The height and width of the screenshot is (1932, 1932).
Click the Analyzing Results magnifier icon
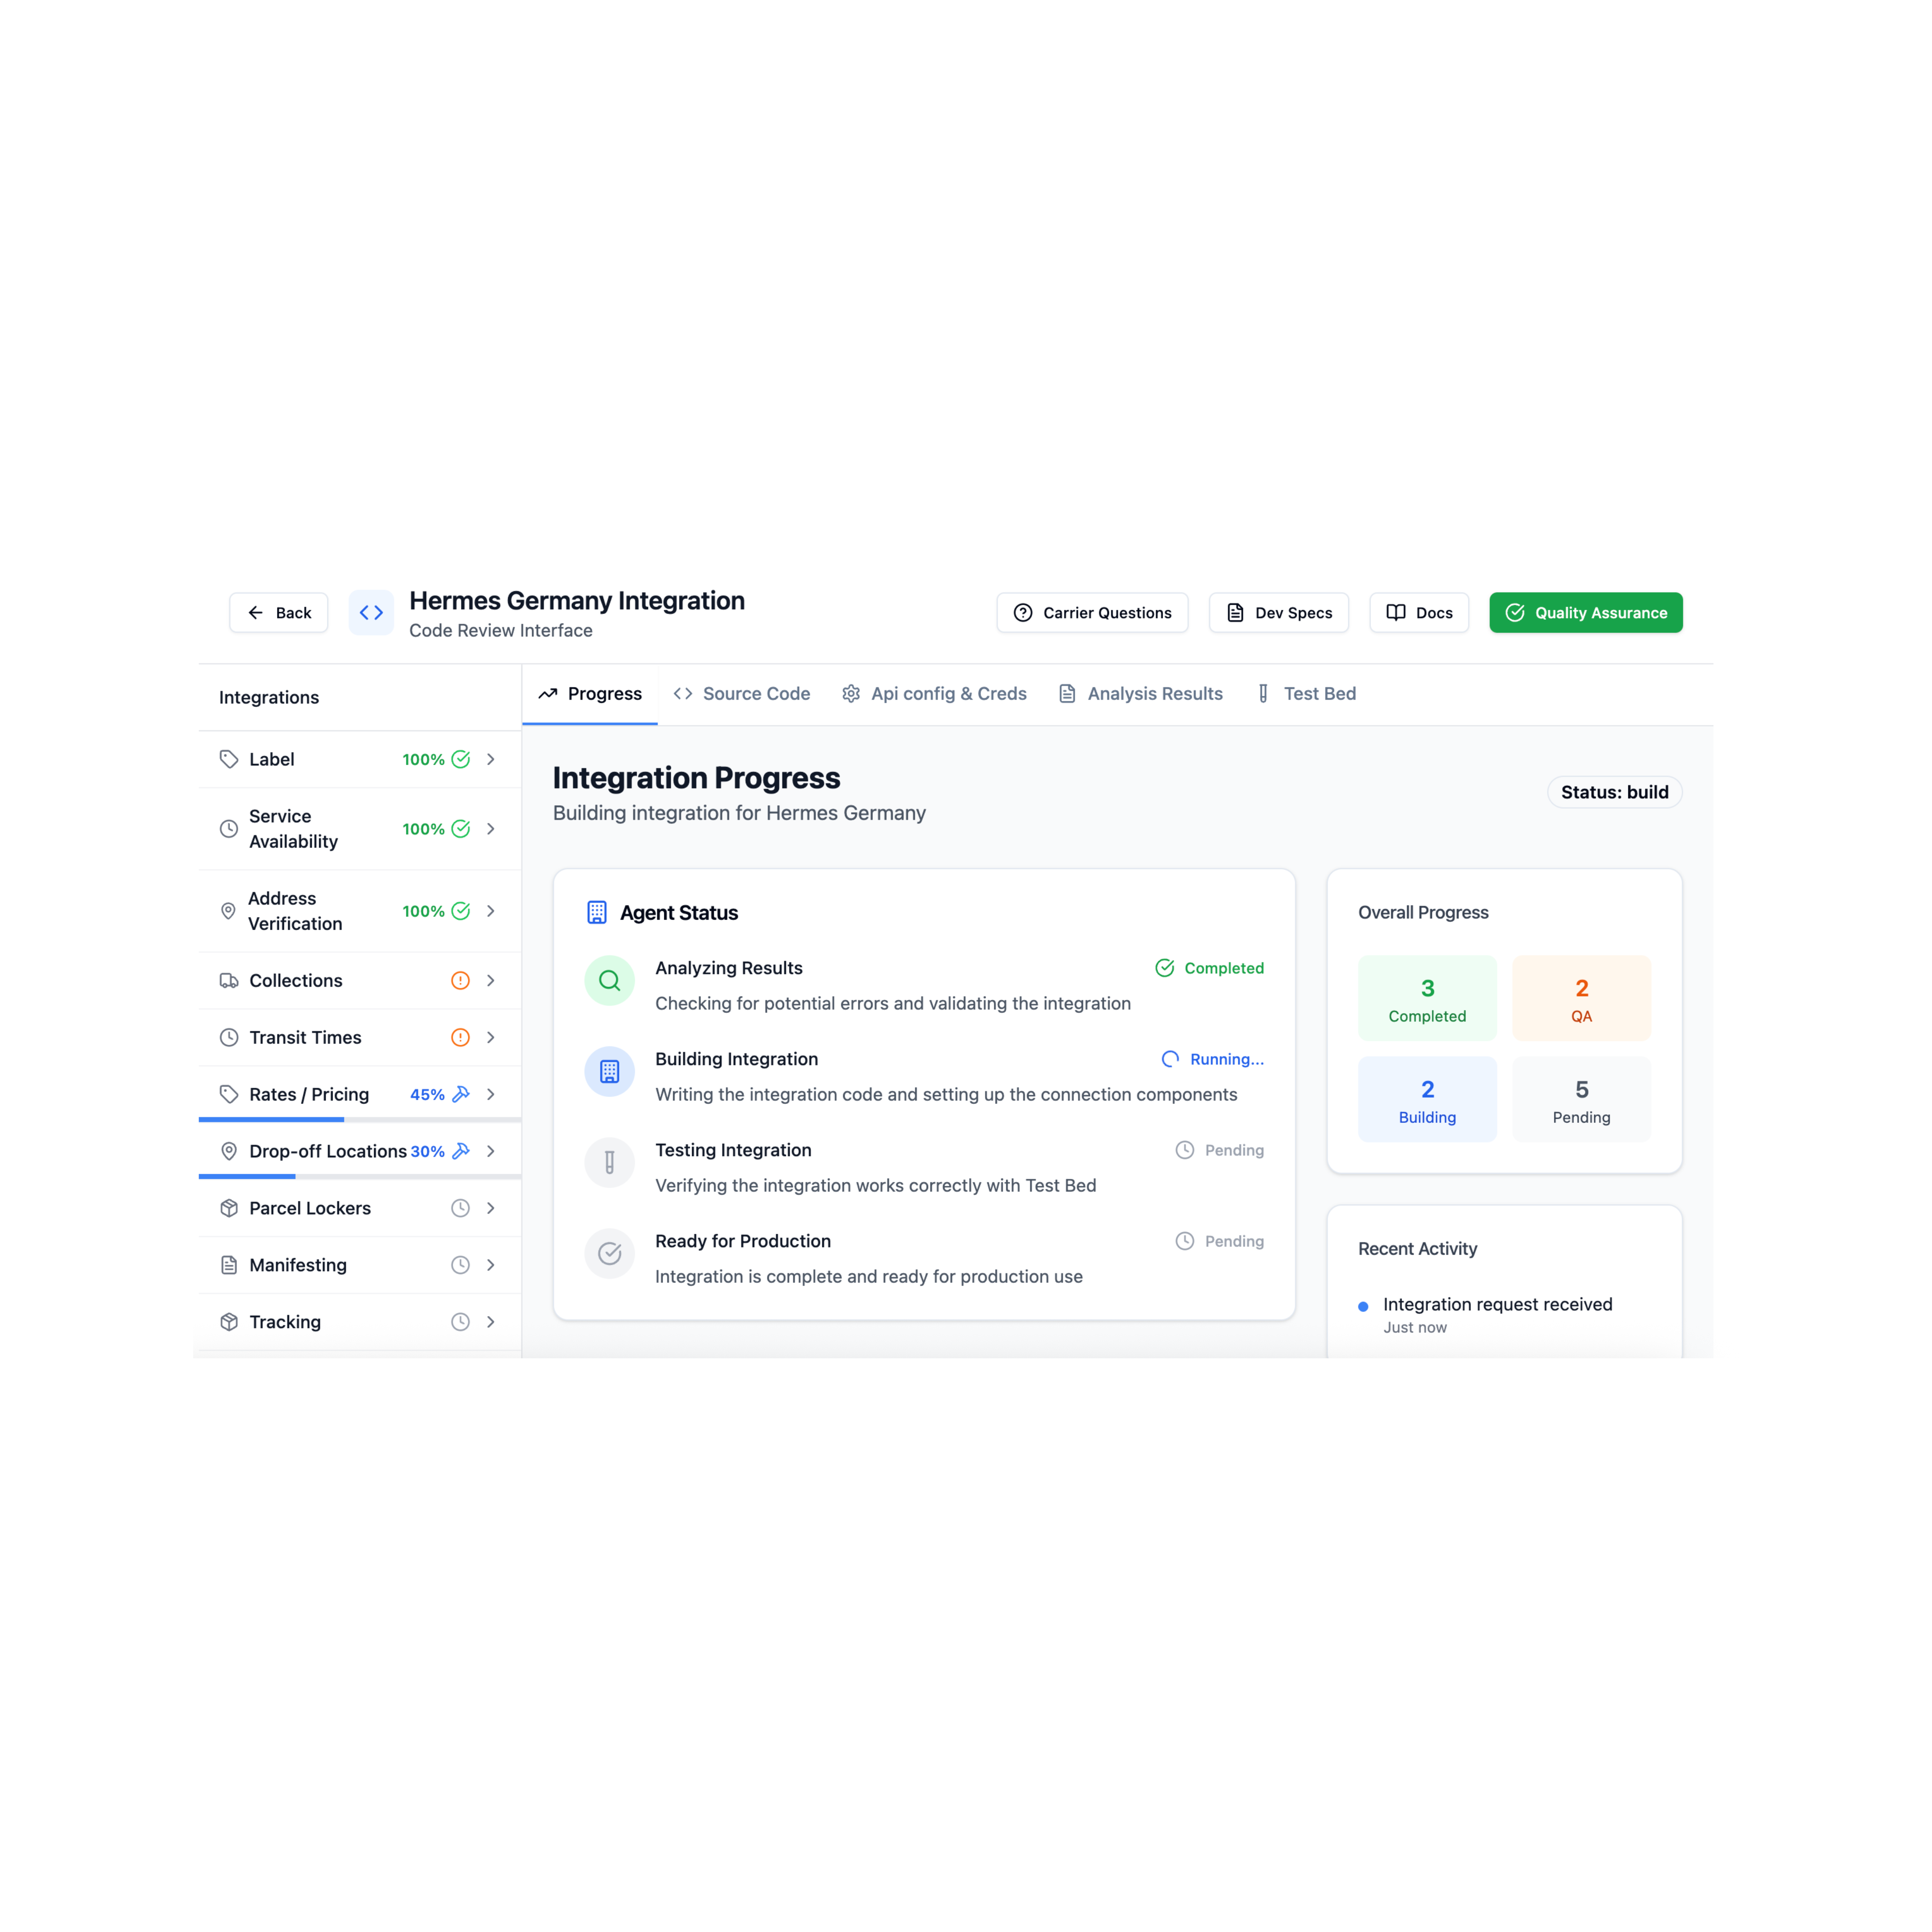(x=609, y=980)
